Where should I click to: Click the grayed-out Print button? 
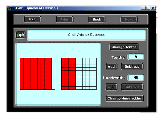(x=64, y=19)
